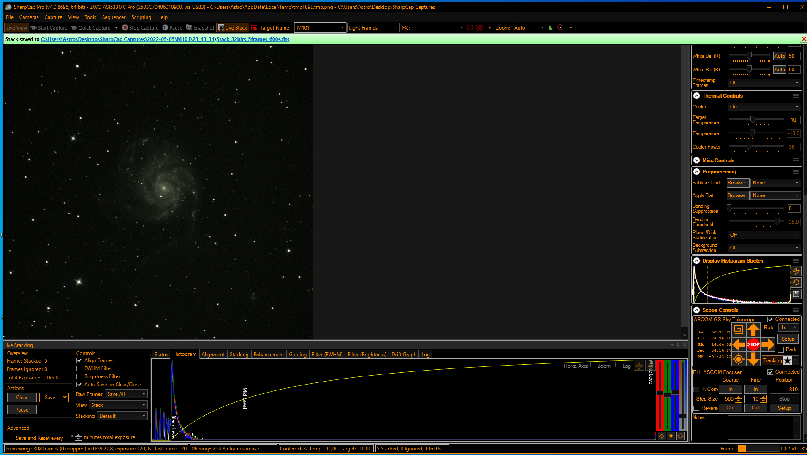807x455 pixels.
Task: Click the red reticule crosshair icon in toolbar
Action: coord(480,28)
